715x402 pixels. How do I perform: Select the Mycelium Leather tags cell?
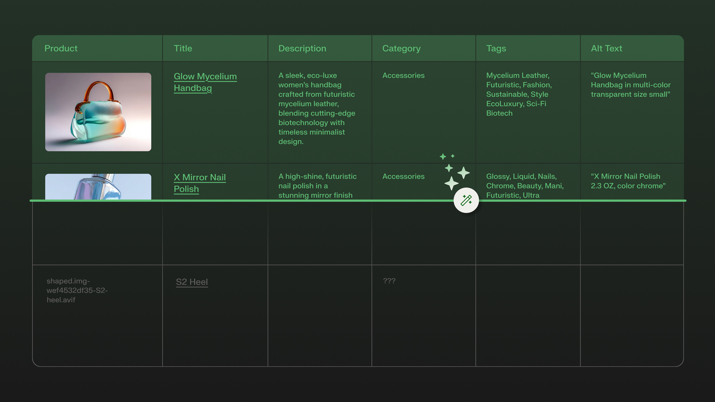coord(519,94)
